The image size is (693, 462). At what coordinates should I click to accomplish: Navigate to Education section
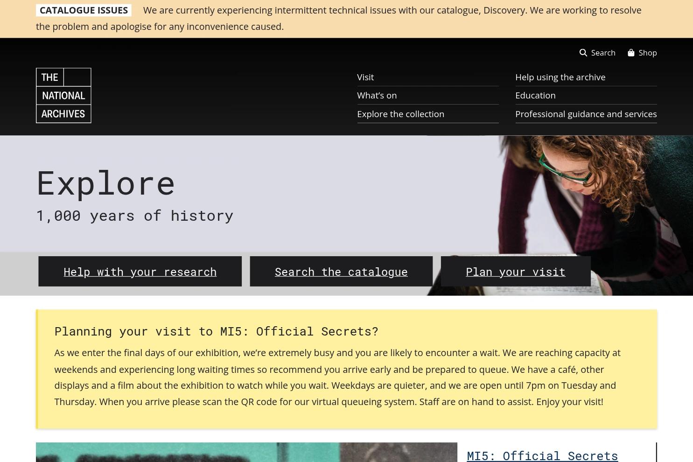coord(535,95)
